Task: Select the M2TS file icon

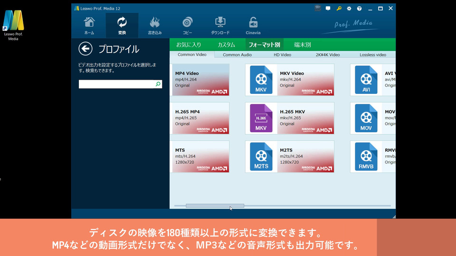Action: click(261, 156)
